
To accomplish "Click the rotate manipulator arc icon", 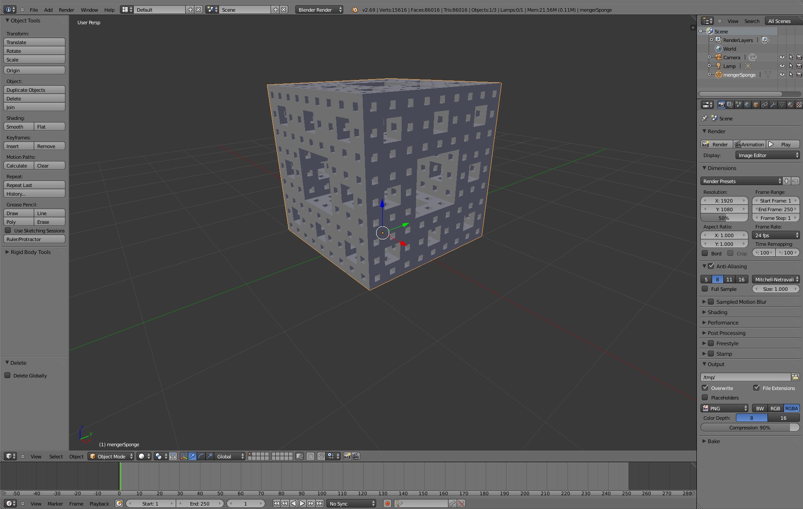I will click(x=201, y=456).
